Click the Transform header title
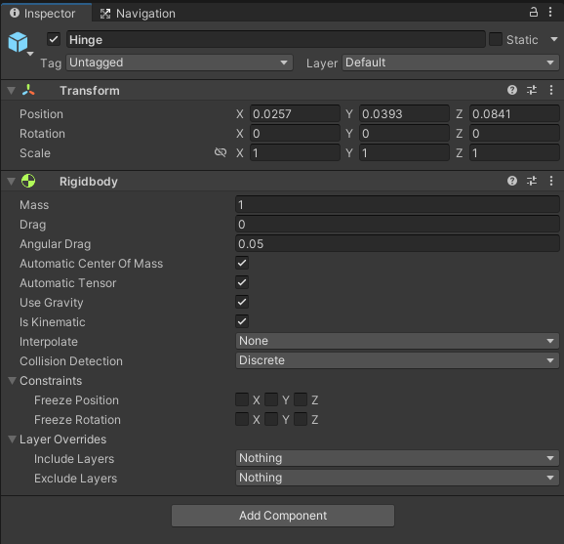This screenshot has width=564, height=544. (90, 91)
